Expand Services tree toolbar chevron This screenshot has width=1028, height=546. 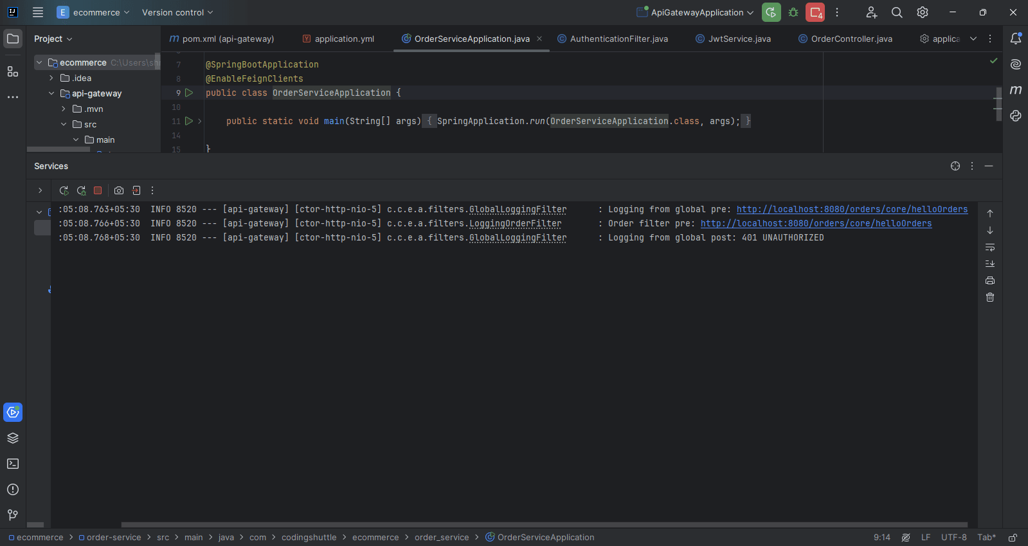40,190
